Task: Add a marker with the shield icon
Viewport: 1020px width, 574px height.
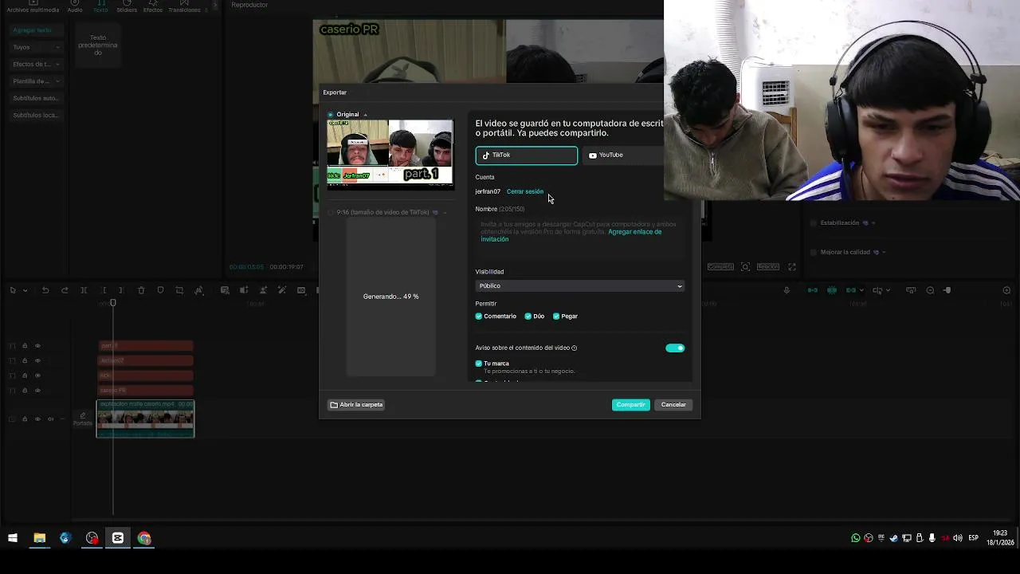Action: [x=160, y=290]
